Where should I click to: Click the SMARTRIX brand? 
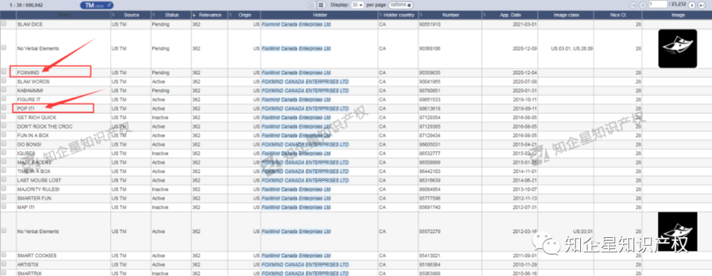click(30, 273)
